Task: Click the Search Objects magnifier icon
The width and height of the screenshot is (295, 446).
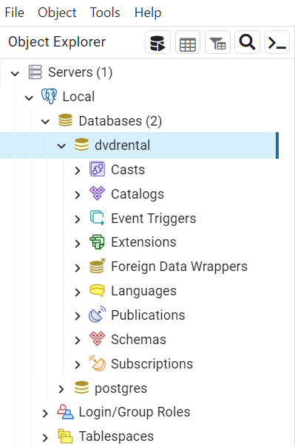Action: [x=247, y=43]
